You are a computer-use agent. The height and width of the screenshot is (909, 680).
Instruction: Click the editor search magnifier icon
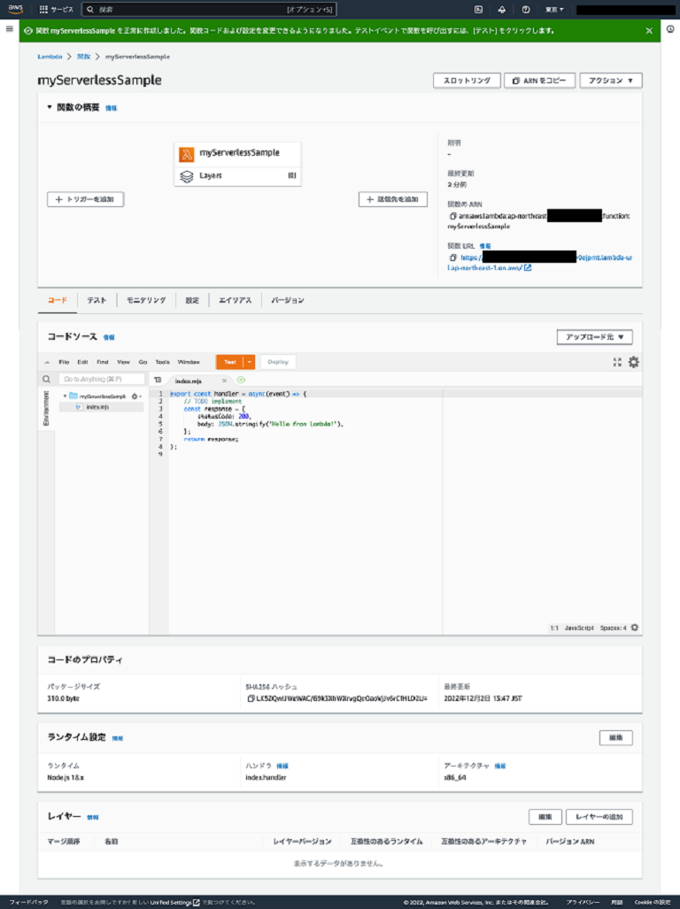point(46,379)
